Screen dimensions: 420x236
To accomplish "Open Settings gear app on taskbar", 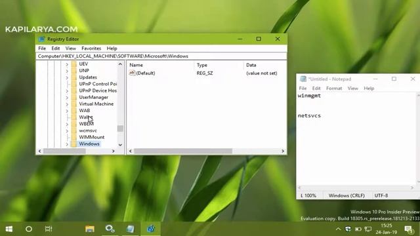I will [x=110, y=229].
